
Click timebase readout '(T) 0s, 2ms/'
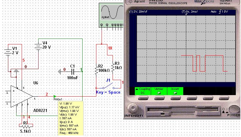point(190,12)
